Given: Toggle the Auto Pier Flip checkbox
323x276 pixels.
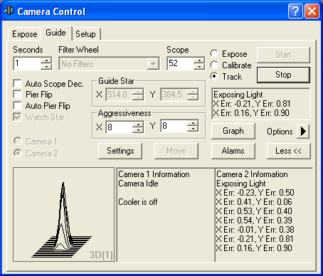Looking at the screenshot, I should point(18,105).
